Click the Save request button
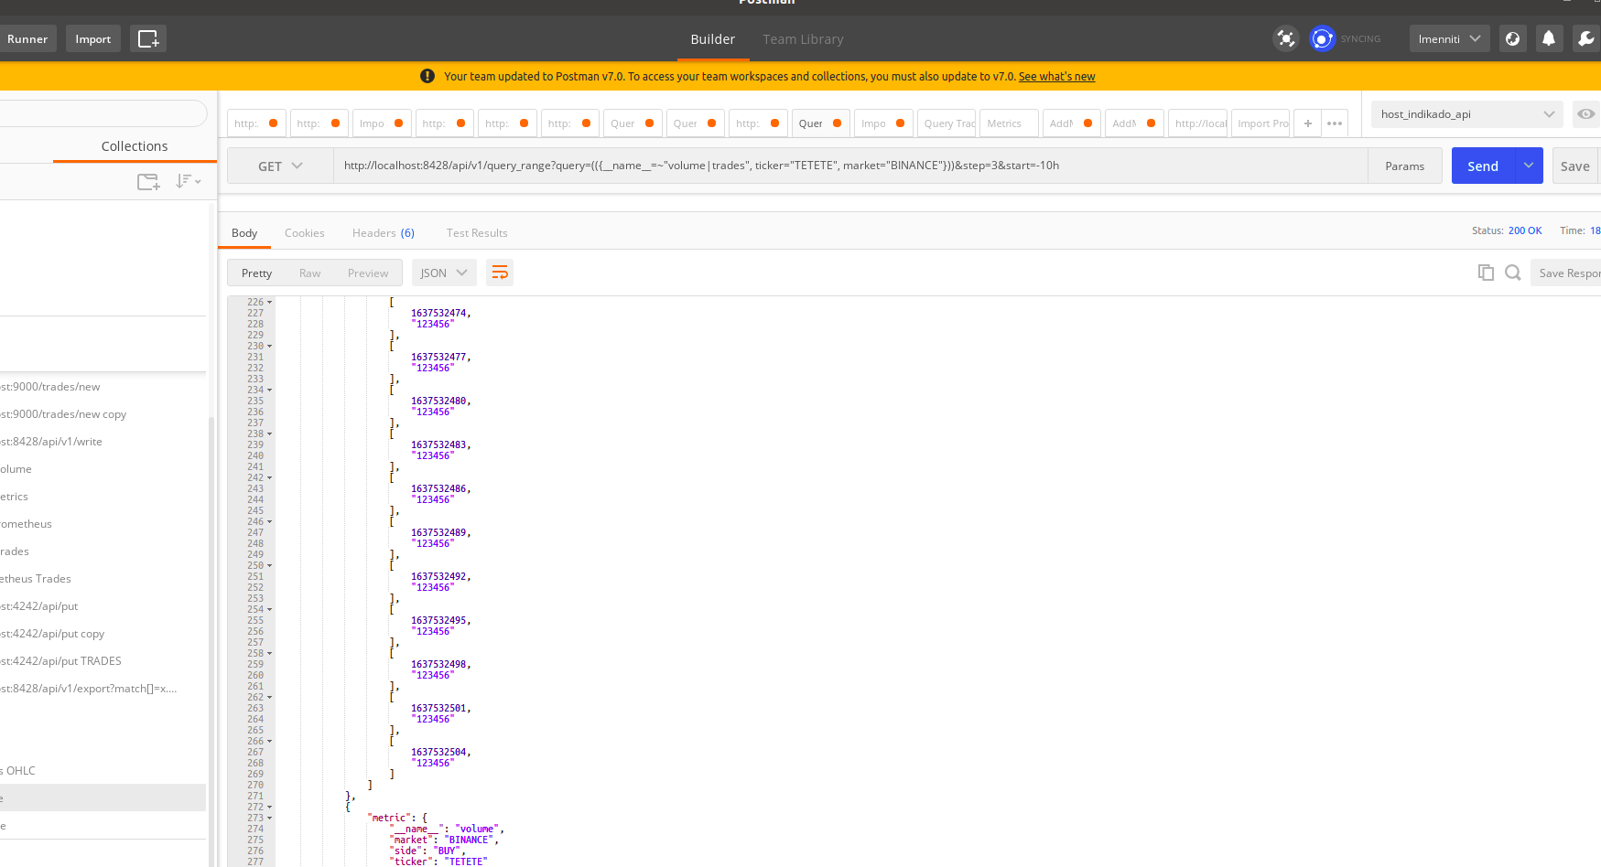This screenshot has height=867, width=1601. (x=1575, y=166)
